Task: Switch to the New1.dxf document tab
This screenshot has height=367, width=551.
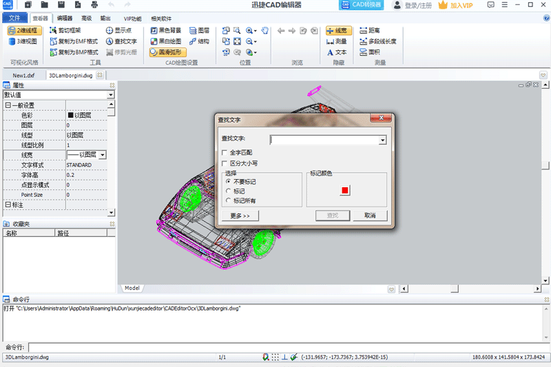Action: pos(23,75)
